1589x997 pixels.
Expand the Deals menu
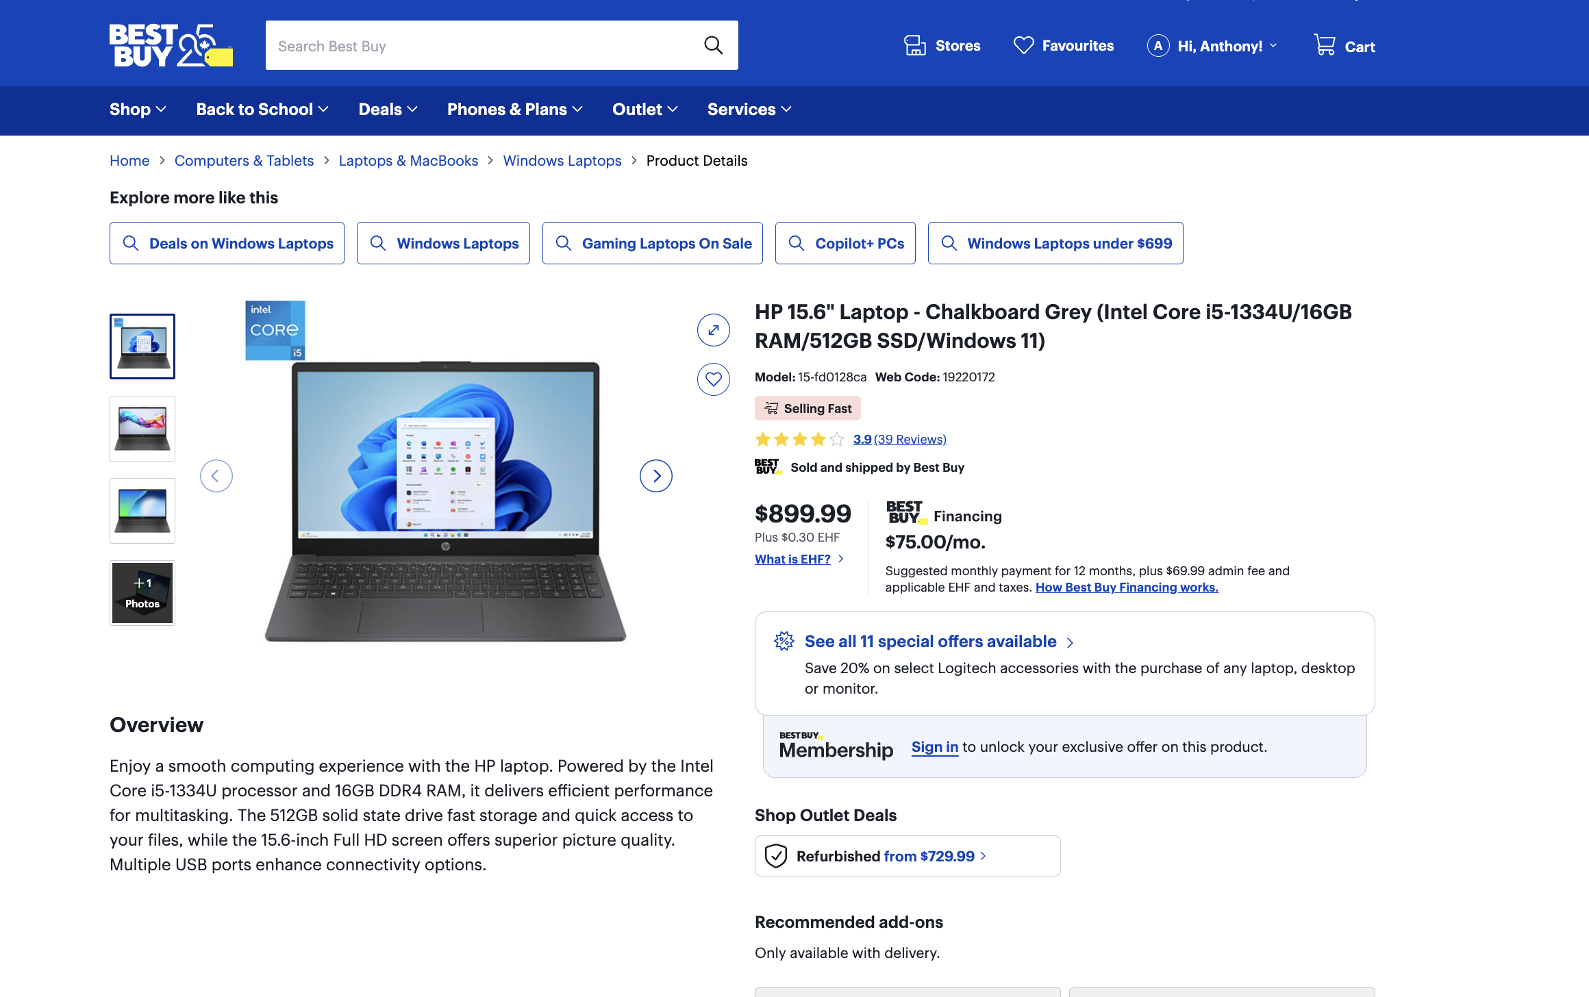click(388, 110)
